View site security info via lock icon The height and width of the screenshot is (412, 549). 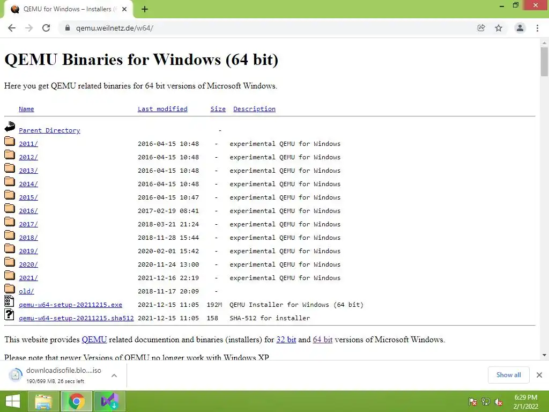point(68,28)
